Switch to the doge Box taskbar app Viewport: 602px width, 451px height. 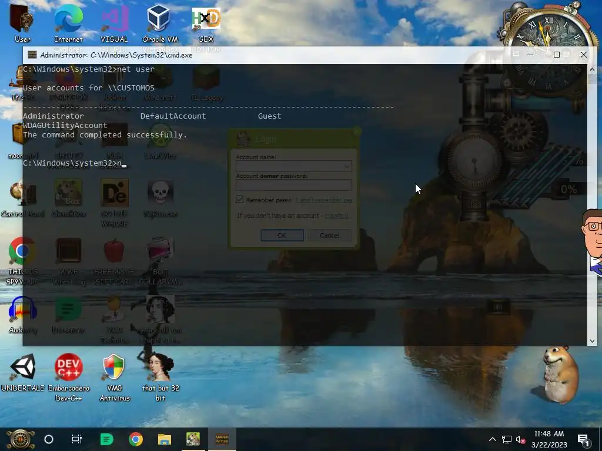193,439
